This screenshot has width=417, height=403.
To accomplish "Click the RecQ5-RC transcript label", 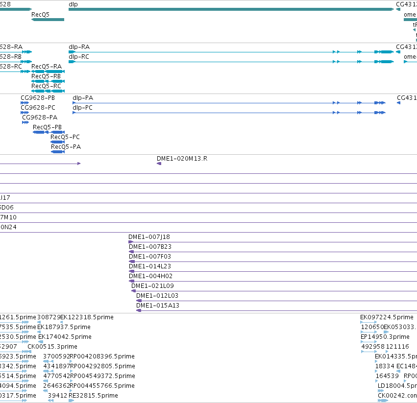I will click(46, 86).
